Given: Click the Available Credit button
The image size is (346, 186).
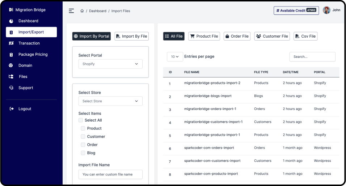Looking at the screenshot, I should (296, 10).
